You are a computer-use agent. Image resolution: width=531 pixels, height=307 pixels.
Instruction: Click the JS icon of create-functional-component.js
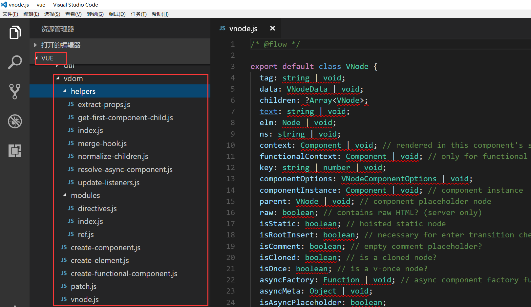pyautogui.click(x=64, y=273)
